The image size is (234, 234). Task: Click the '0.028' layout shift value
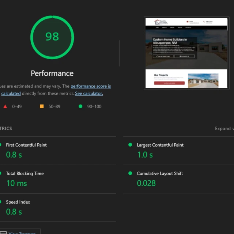point(146,183)
